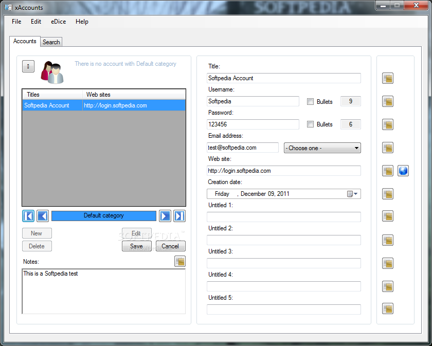The image size is (432, 346).
Task: Click the two-person accounts icon
Action: [52, 72]
